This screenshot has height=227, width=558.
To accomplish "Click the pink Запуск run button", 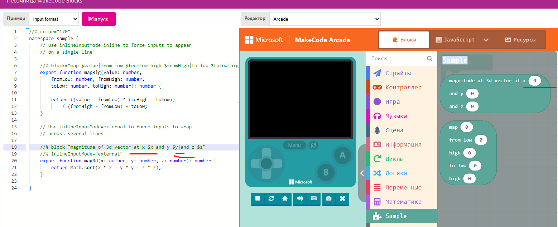I will [99, 19].
